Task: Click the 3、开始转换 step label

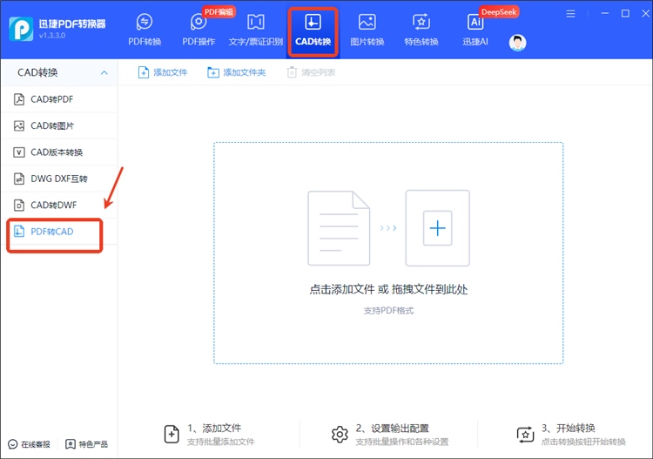Action: click(569, 429)
